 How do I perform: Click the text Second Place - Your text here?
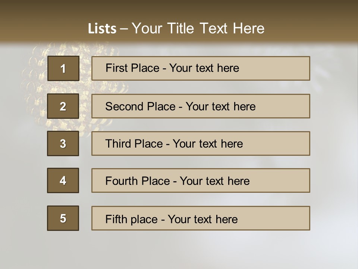coord(180,106)
